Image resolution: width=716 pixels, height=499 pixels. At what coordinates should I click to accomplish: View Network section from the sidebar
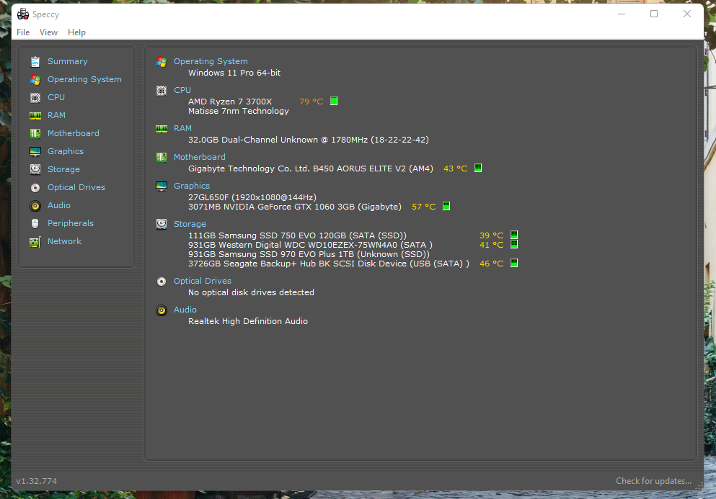pyautogui.click(x=64, y=241)
